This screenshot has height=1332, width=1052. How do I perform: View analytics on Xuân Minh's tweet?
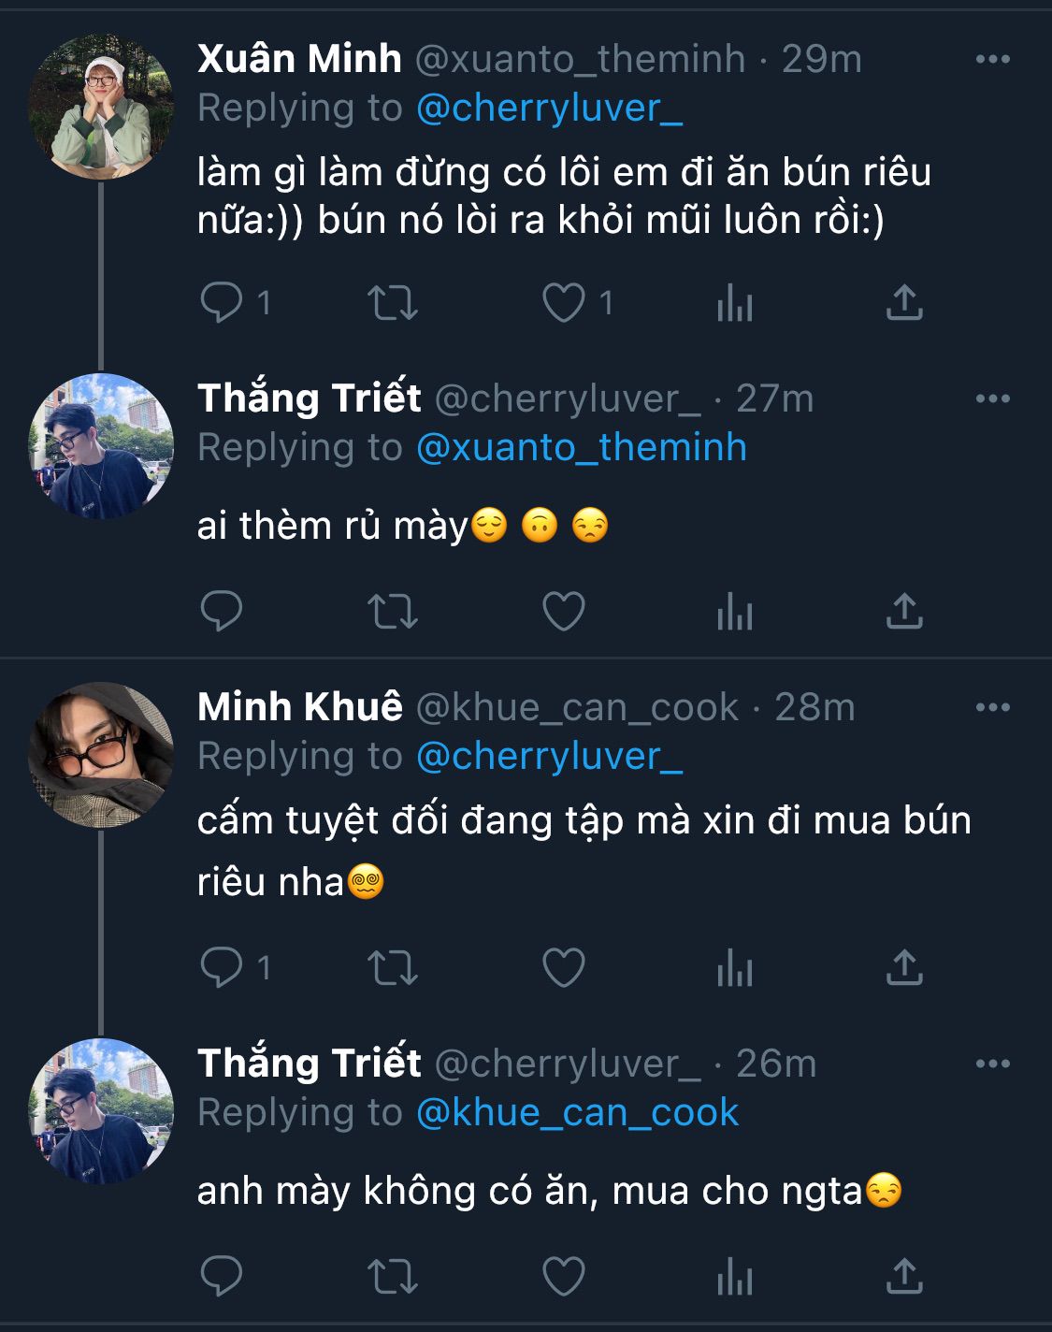tap(735, 303)
